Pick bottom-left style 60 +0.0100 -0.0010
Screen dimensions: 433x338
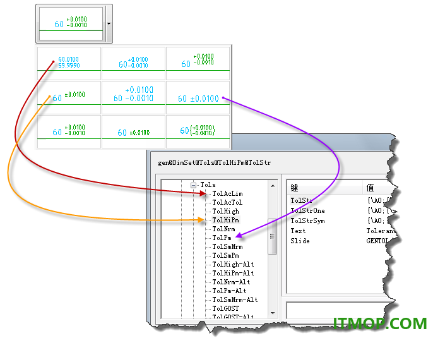coord(69,131)
